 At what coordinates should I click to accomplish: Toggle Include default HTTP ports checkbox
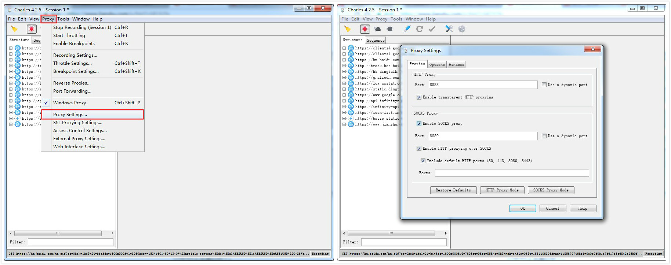click(x=423, y=161)
